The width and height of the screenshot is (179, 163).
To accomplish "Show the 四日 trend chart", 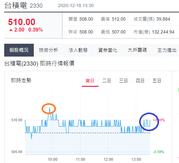I will click(x=140, y=81).
